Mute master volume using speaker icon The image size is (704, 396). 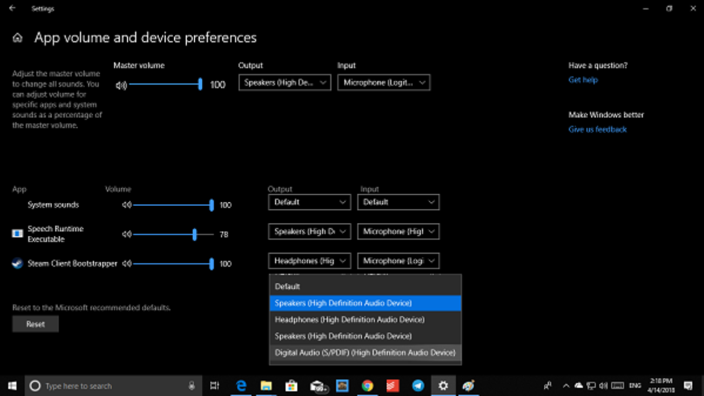(121, 85)
